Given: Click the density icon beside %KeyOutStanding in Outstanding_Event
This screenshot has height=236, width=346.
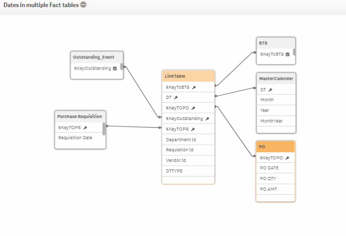Looking at the screenshot, I should pos(115,68).
